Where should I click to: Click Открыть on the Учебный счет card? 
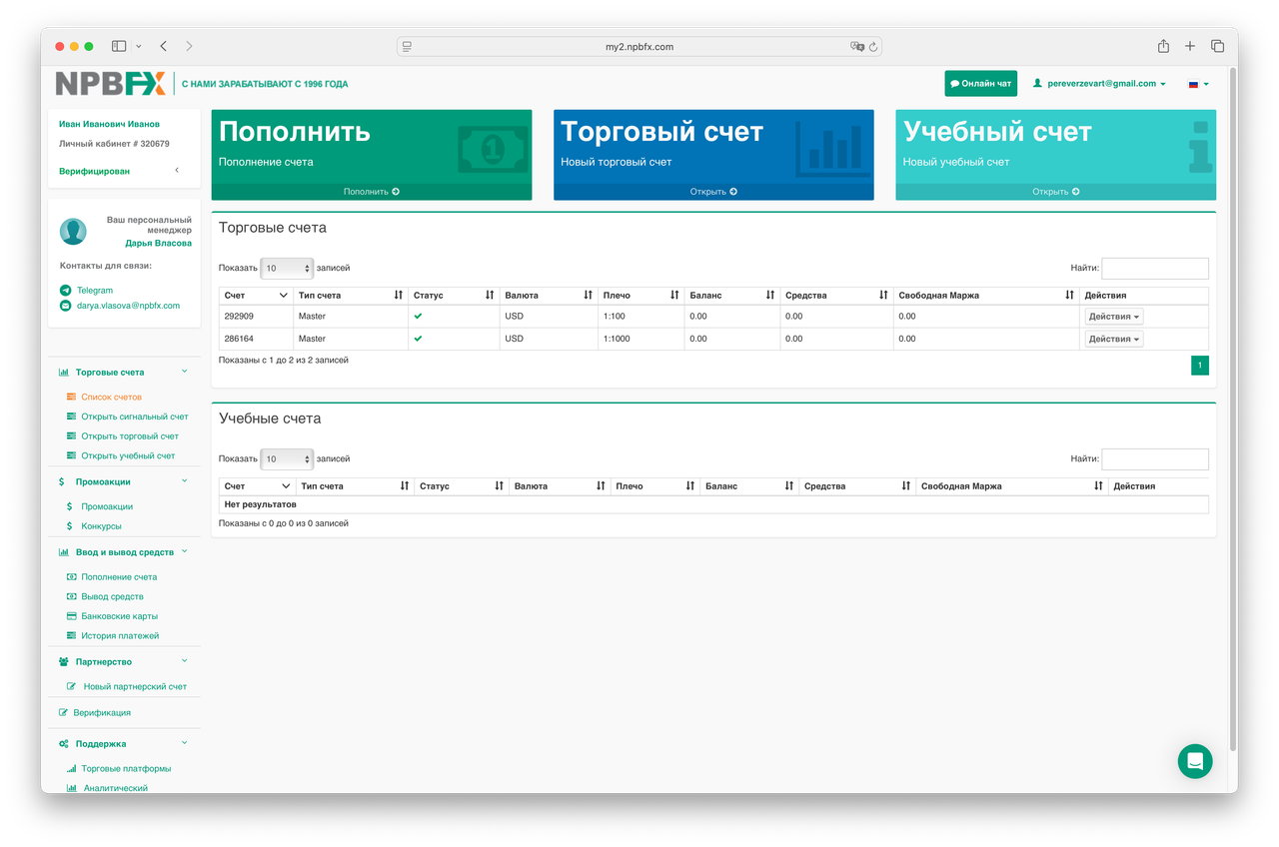point(1056,192)
